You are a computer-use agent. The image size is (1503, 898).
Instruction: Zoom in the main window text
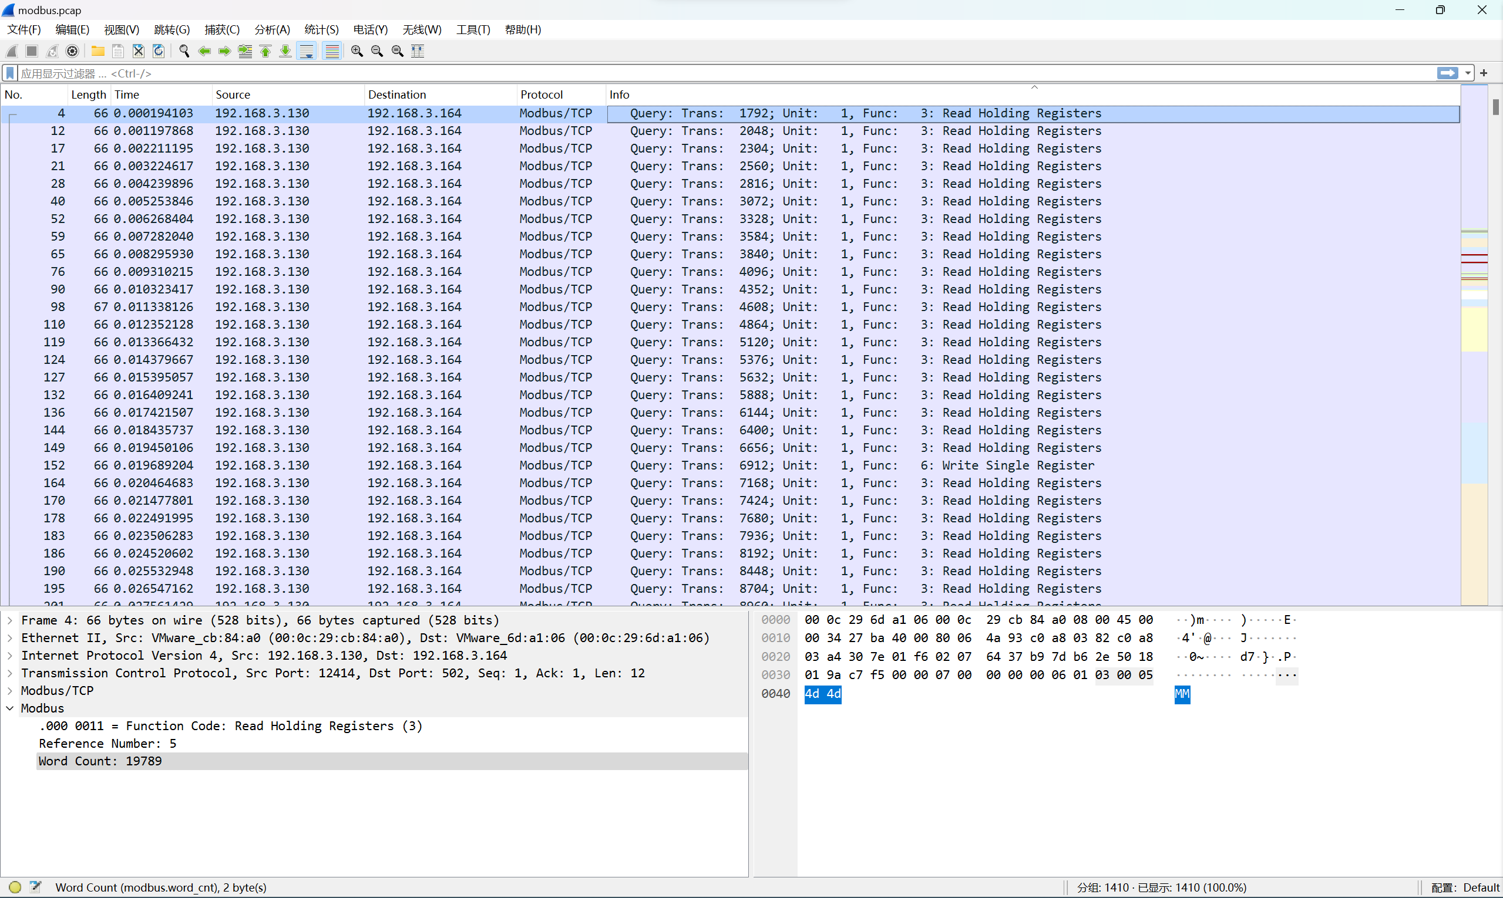357,51
